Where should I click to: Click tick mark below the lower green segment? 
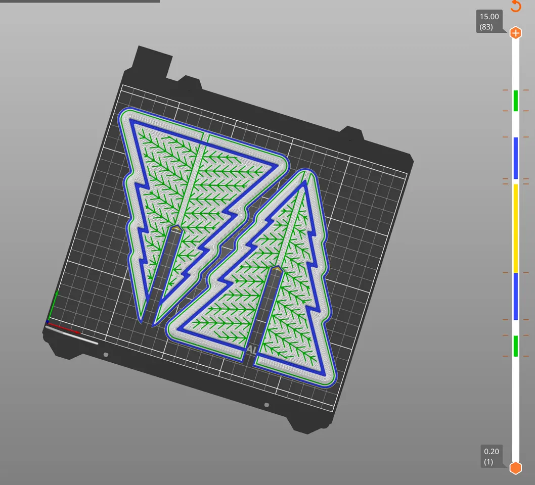pyautogui.click(x=506, y=356)
